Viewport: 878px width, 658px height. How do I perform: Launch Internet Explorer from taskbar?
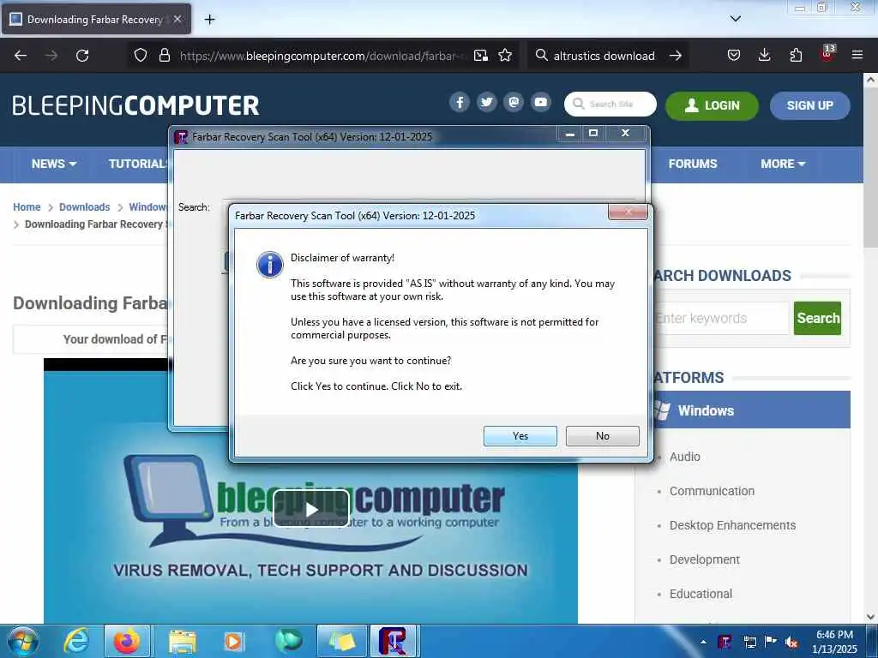(x=75, y=641)
